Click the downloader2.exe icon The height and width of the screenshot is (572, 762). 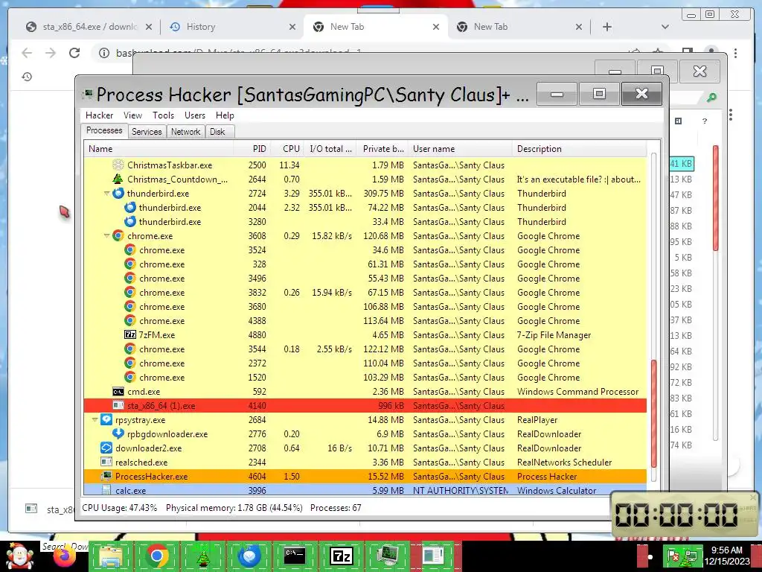(x=106, y=448)
